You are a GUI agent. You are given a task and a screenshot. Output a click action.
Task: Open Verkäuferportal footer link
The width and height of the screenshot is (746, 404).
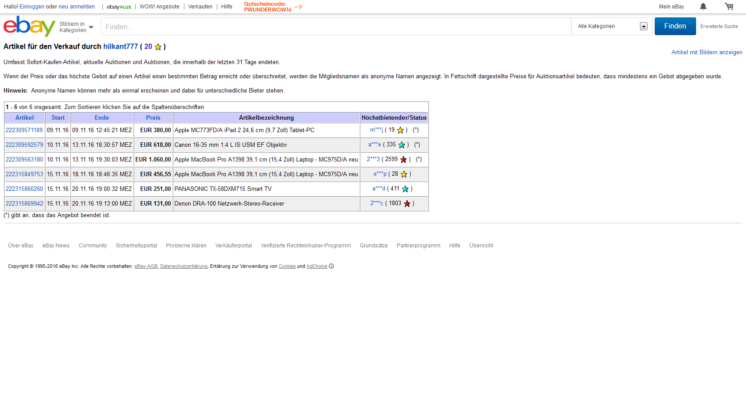click(x=233, y=246)
